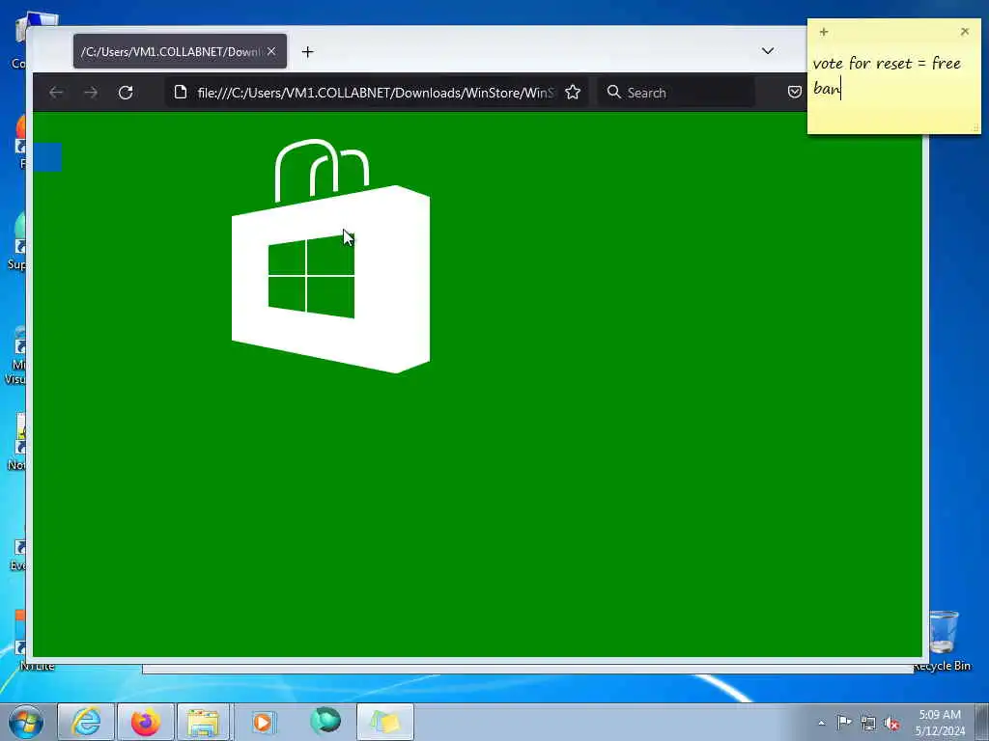
Task: Click the magnifier icon in Search box
Action: pyautogui.click(x=613, y=92)
